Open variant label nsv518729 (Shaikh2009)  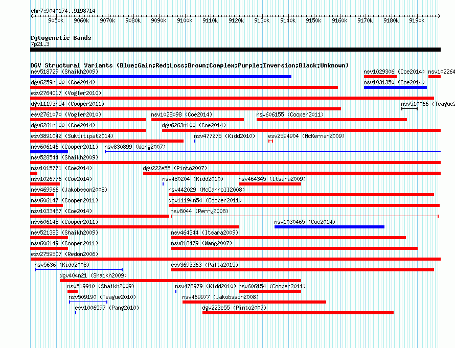[x=64, y=72]
